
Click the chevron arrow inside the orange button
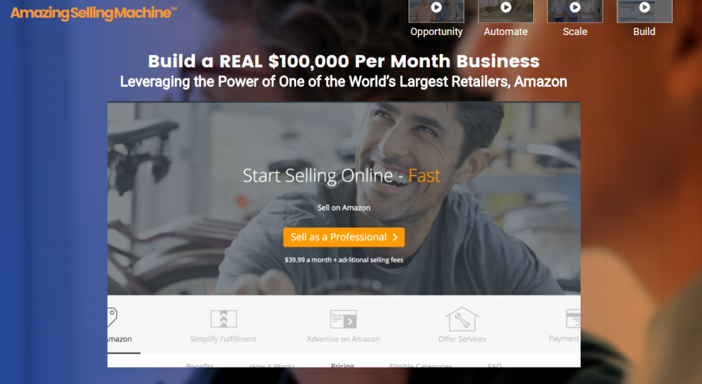click(x=396, y=237)
